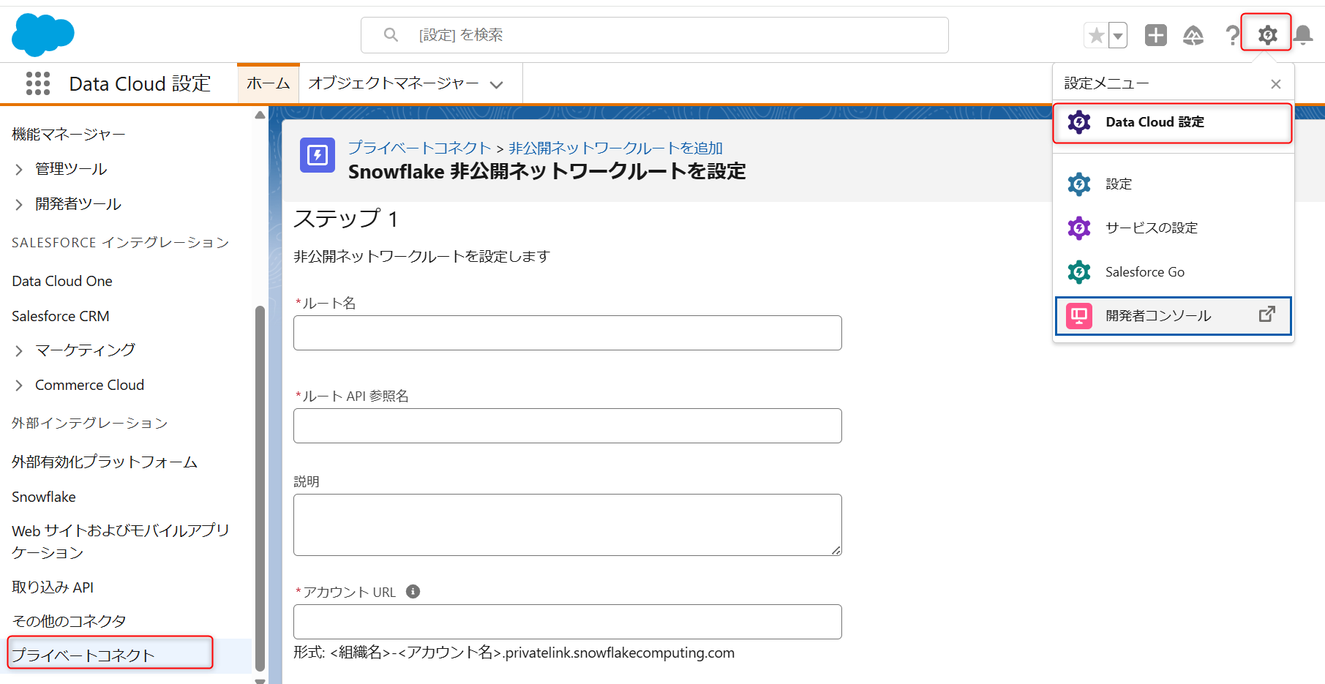1325x684 pixels.
Task: Open 外部有効化プラットフォーム in the sidebar
Action: coord(105,462)
